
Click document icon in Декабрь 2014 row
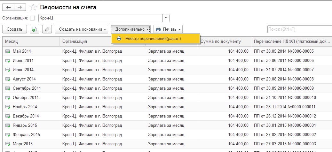(8, 116)
